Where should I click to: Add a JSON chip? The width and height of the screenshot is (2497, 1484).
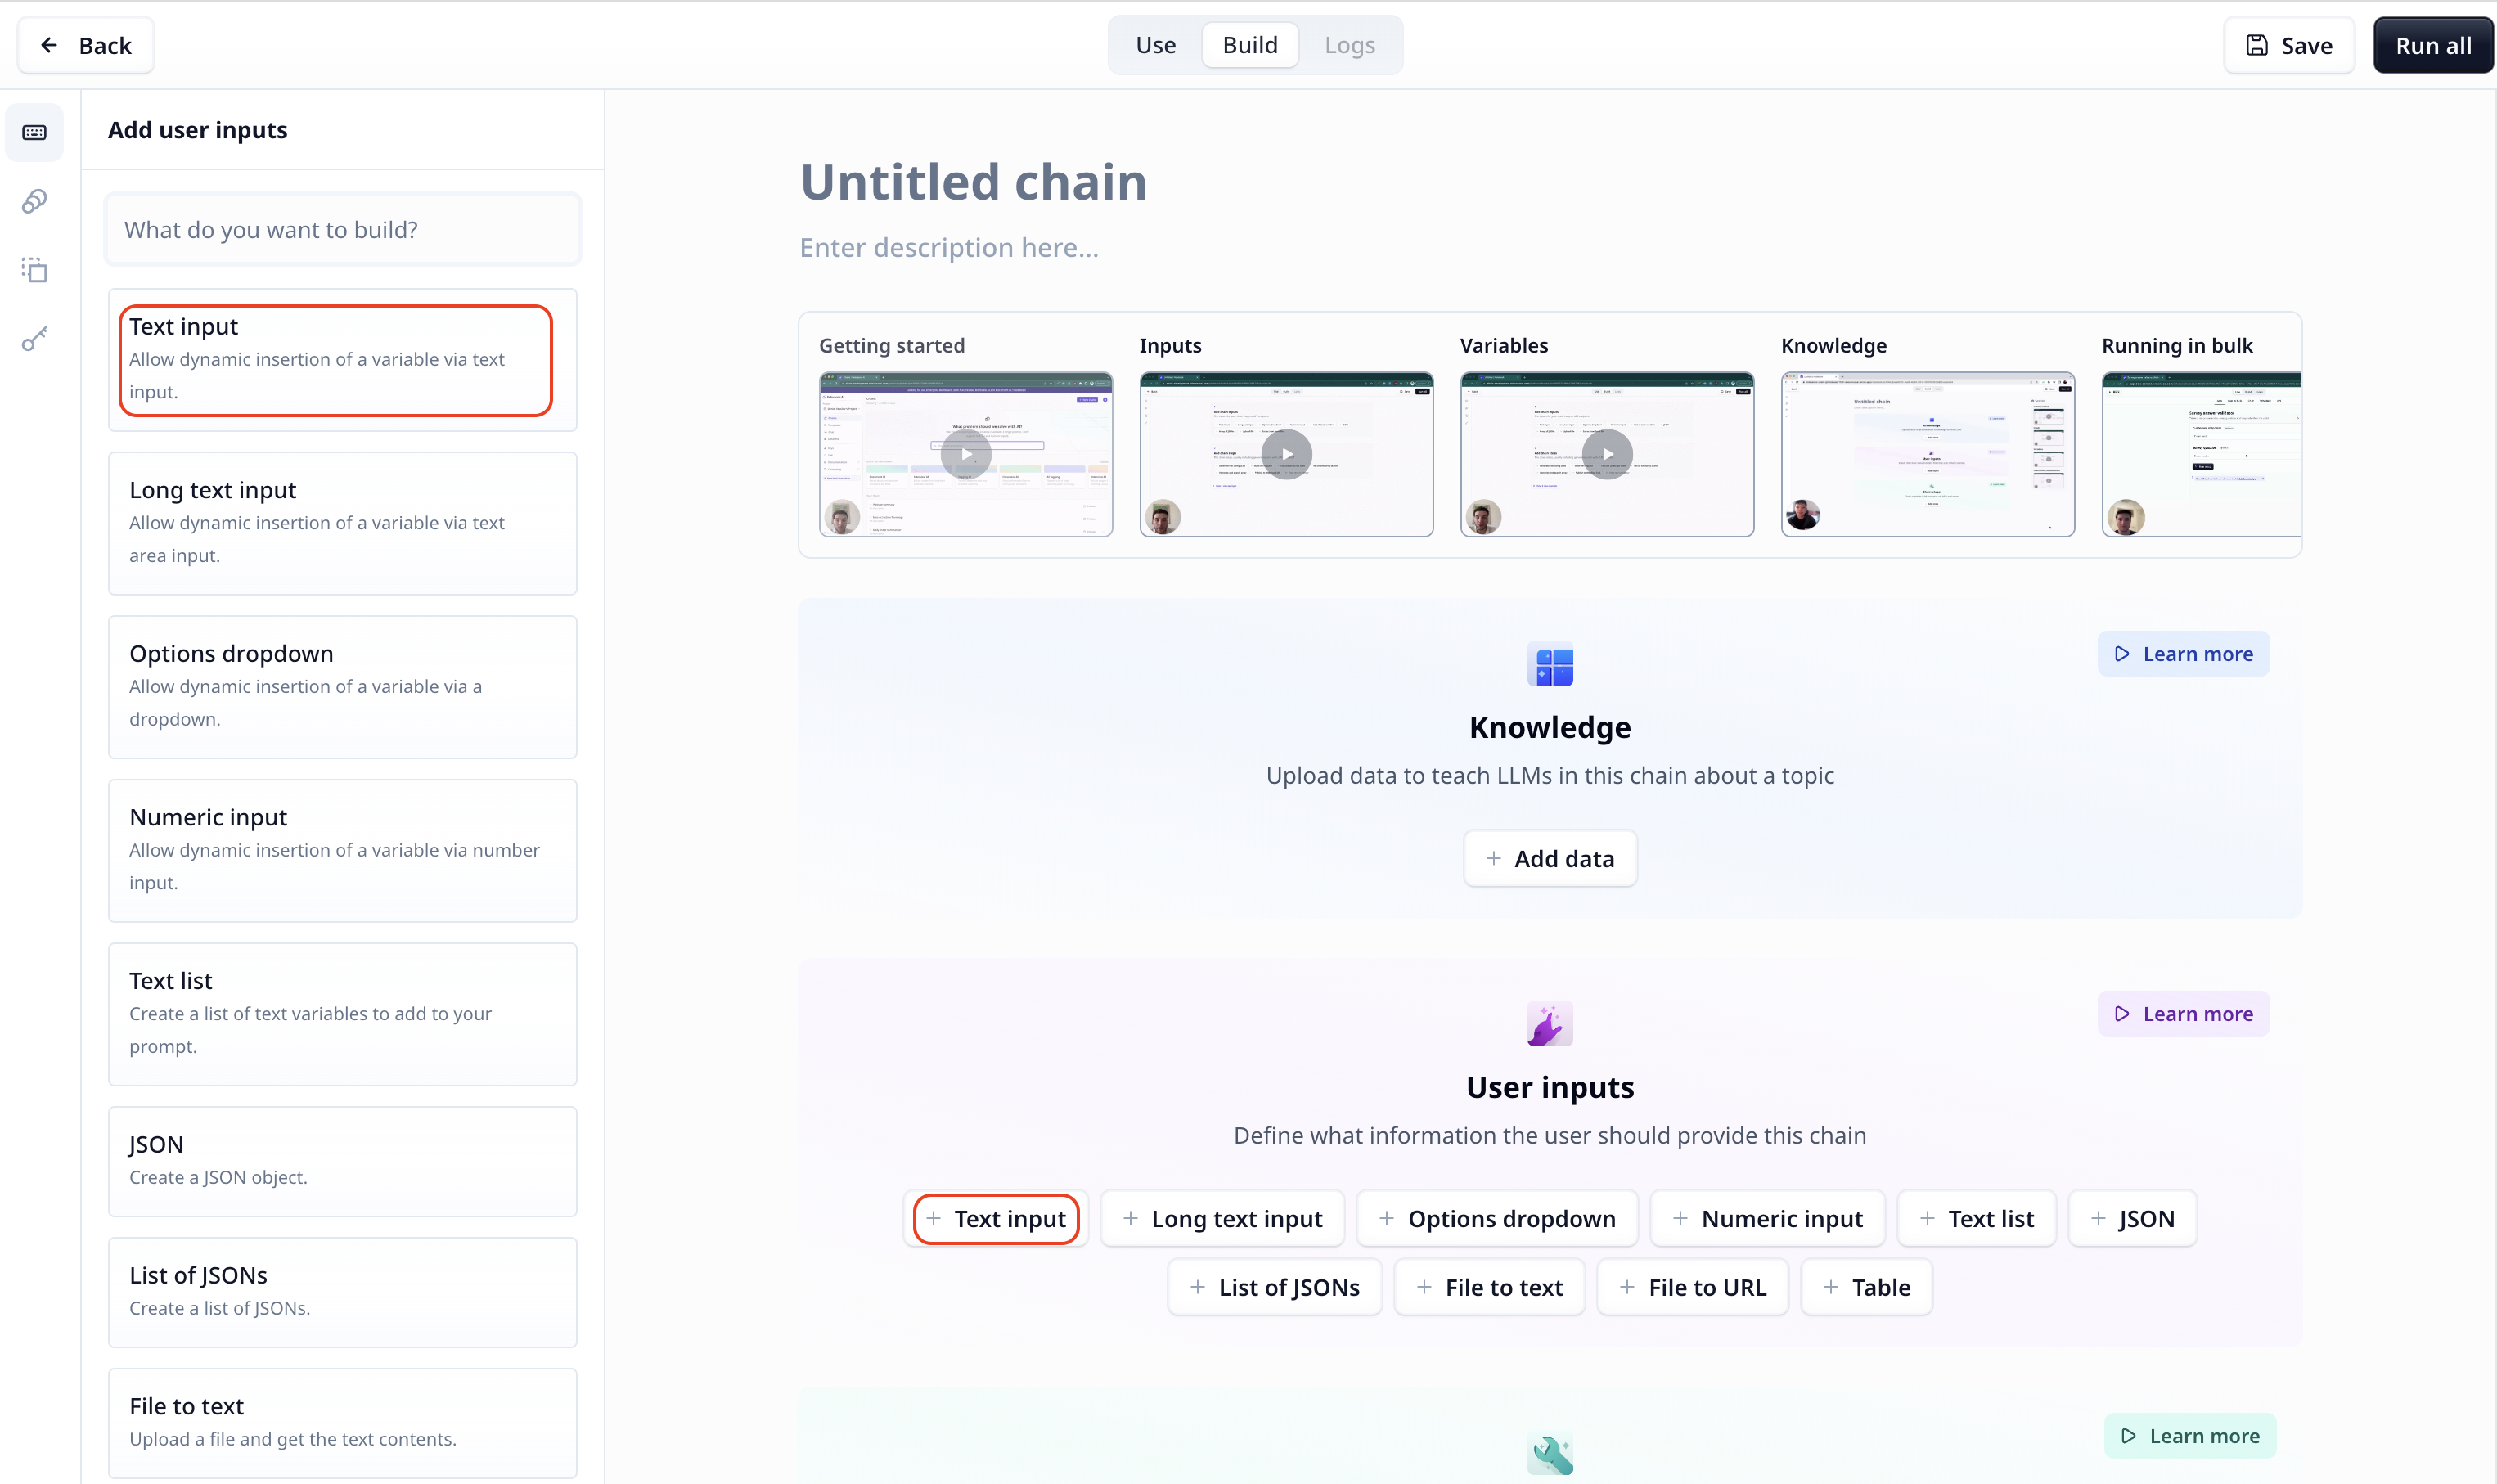tap(2132, 1218)
